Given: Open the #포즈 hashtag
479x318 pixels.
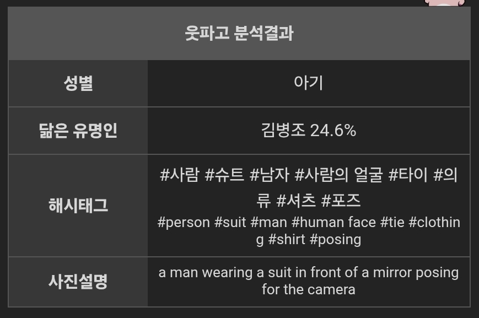Looking at the screenshot, I should pyautogui.click(x=341, y=201).
